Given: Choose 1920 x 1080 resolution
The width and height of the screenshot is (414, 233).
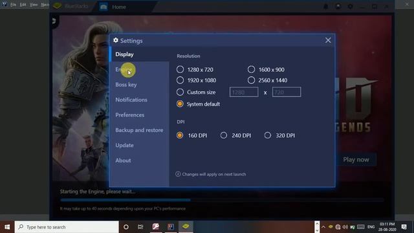Looking at the screenshot, I should click(180, 80).
